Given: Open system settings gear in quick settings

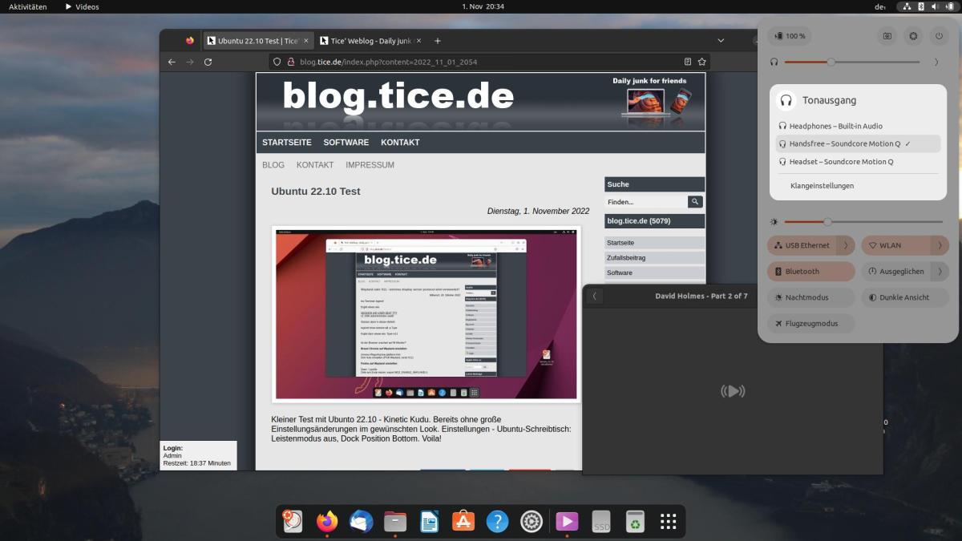Looking at the screenshot, I should (913, 36).
